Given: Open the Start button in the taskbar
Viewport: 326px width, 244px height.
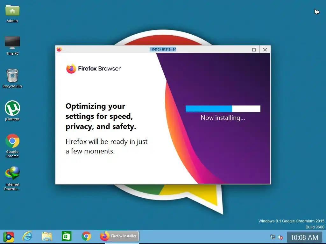Looking at the screenshot, I should (x=9, y=237).
